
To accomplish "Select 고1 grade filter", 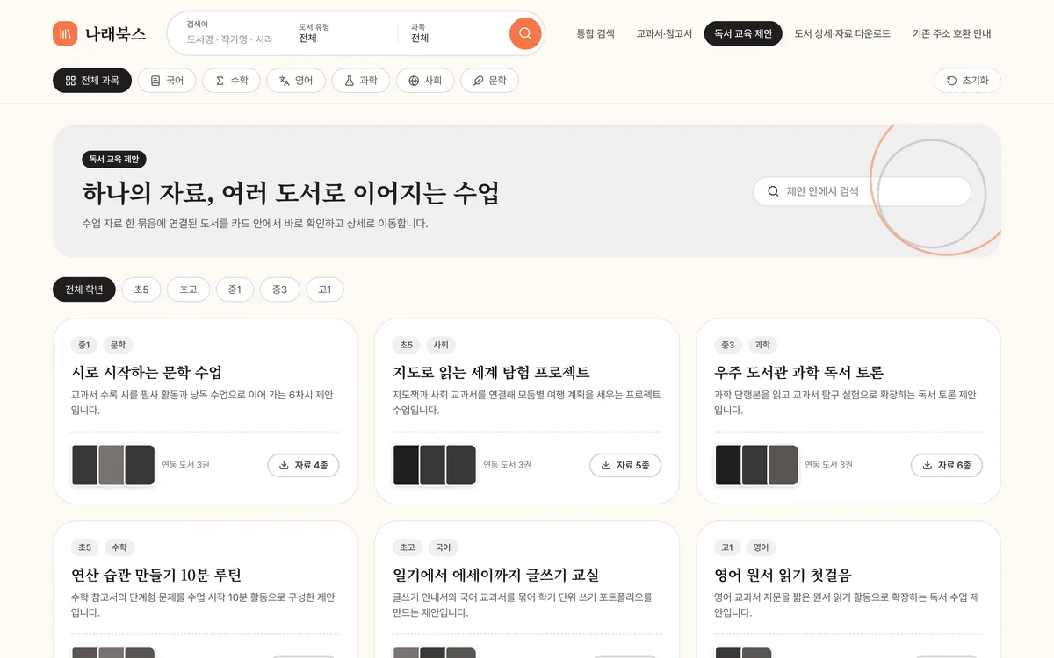I will point(325,290).
